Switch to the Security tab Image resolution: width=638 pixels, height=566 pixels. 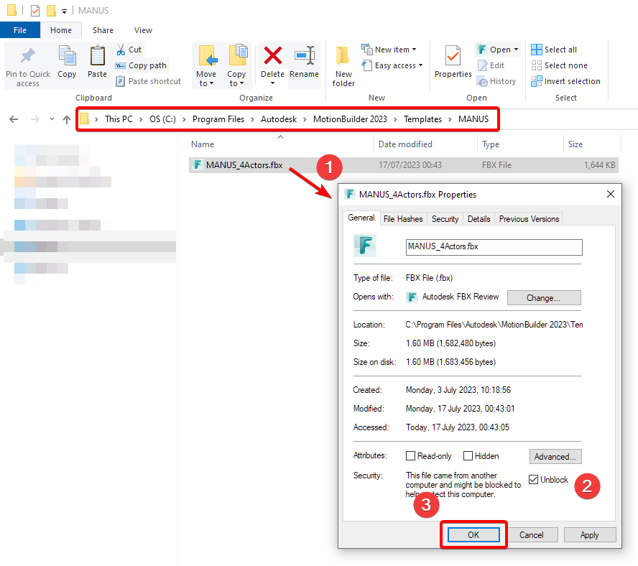(445, 219)
